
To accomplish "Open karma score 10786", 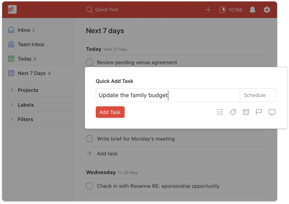I will click(231, 10).
